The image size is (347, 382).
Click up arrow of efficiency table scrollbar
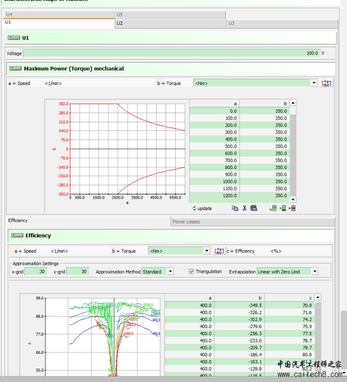coord(317,297)
